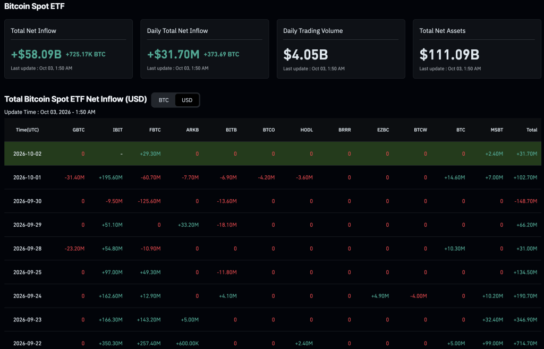Viewport: 544px width, 349px height.
Task: Click the Time(UTC) column header
Action: click(x=28, y=130)
